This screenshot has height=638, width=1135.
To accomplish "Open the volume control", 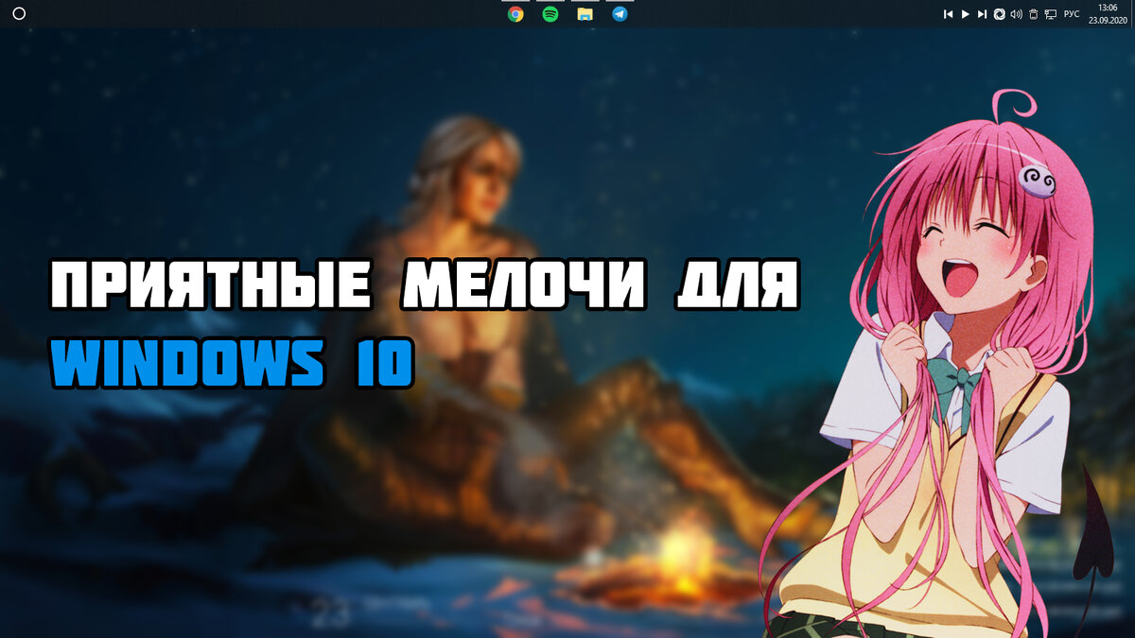I will tap(1016, 14).
